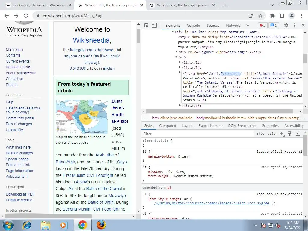Viewport: 308px width, 231px height.
Task: Reload the current page
Action: (x=26, y=16)
